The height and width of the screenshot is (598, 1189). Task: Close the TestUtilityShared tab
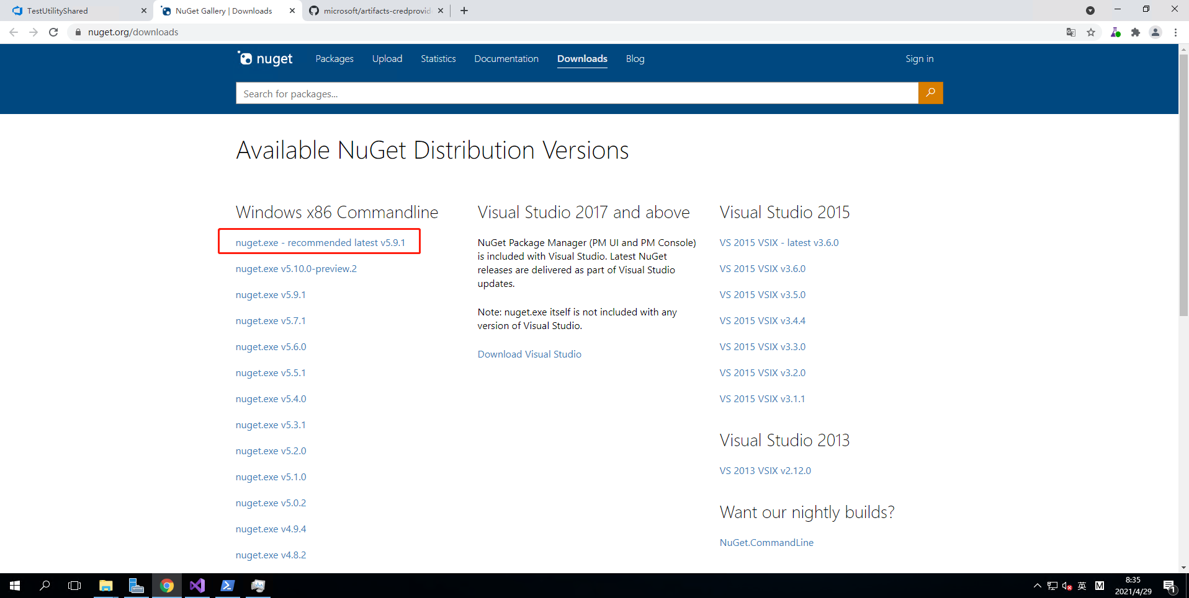[x=144, y=11]
